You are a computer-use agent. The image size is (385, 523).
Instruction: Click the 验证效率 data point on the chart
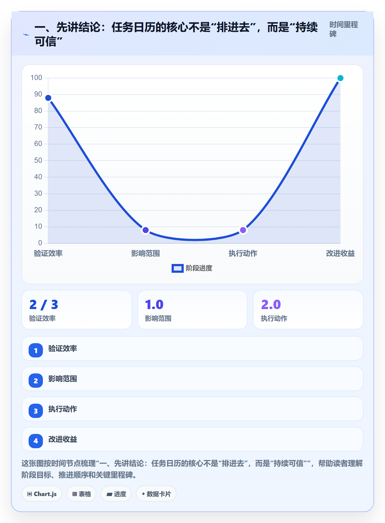tap(48, 98)
